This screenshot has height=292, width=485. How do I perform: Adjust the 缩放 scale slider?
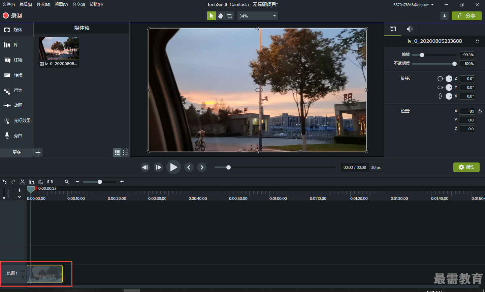click(434, 55)
